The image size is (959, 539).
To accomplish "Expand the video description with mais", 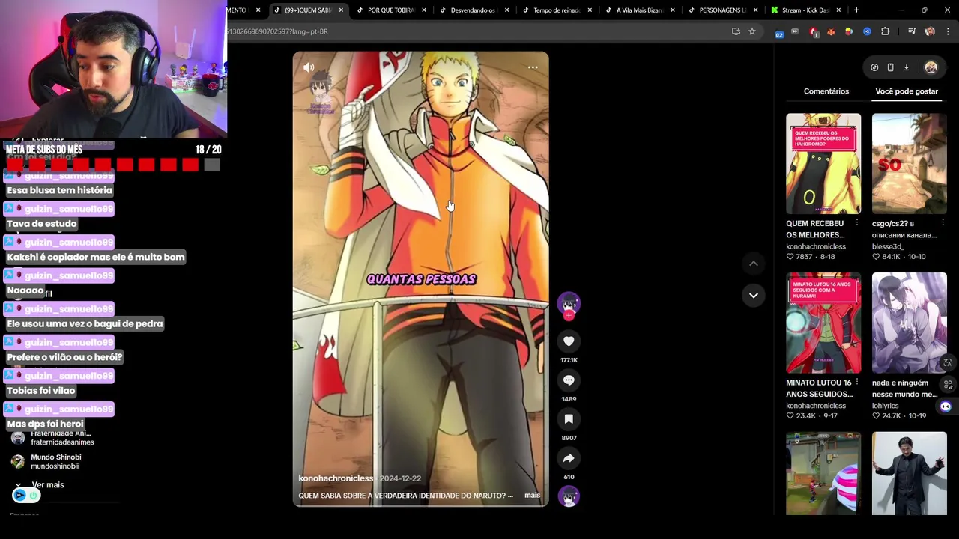I will (532, 496).
